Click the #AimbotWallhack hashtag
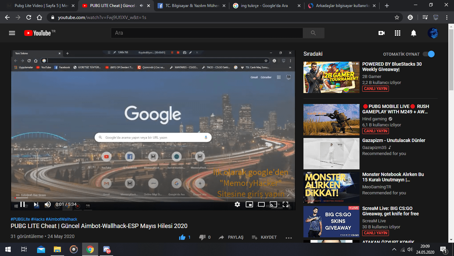Screen dimensions: 454x256 pos(61,219)
